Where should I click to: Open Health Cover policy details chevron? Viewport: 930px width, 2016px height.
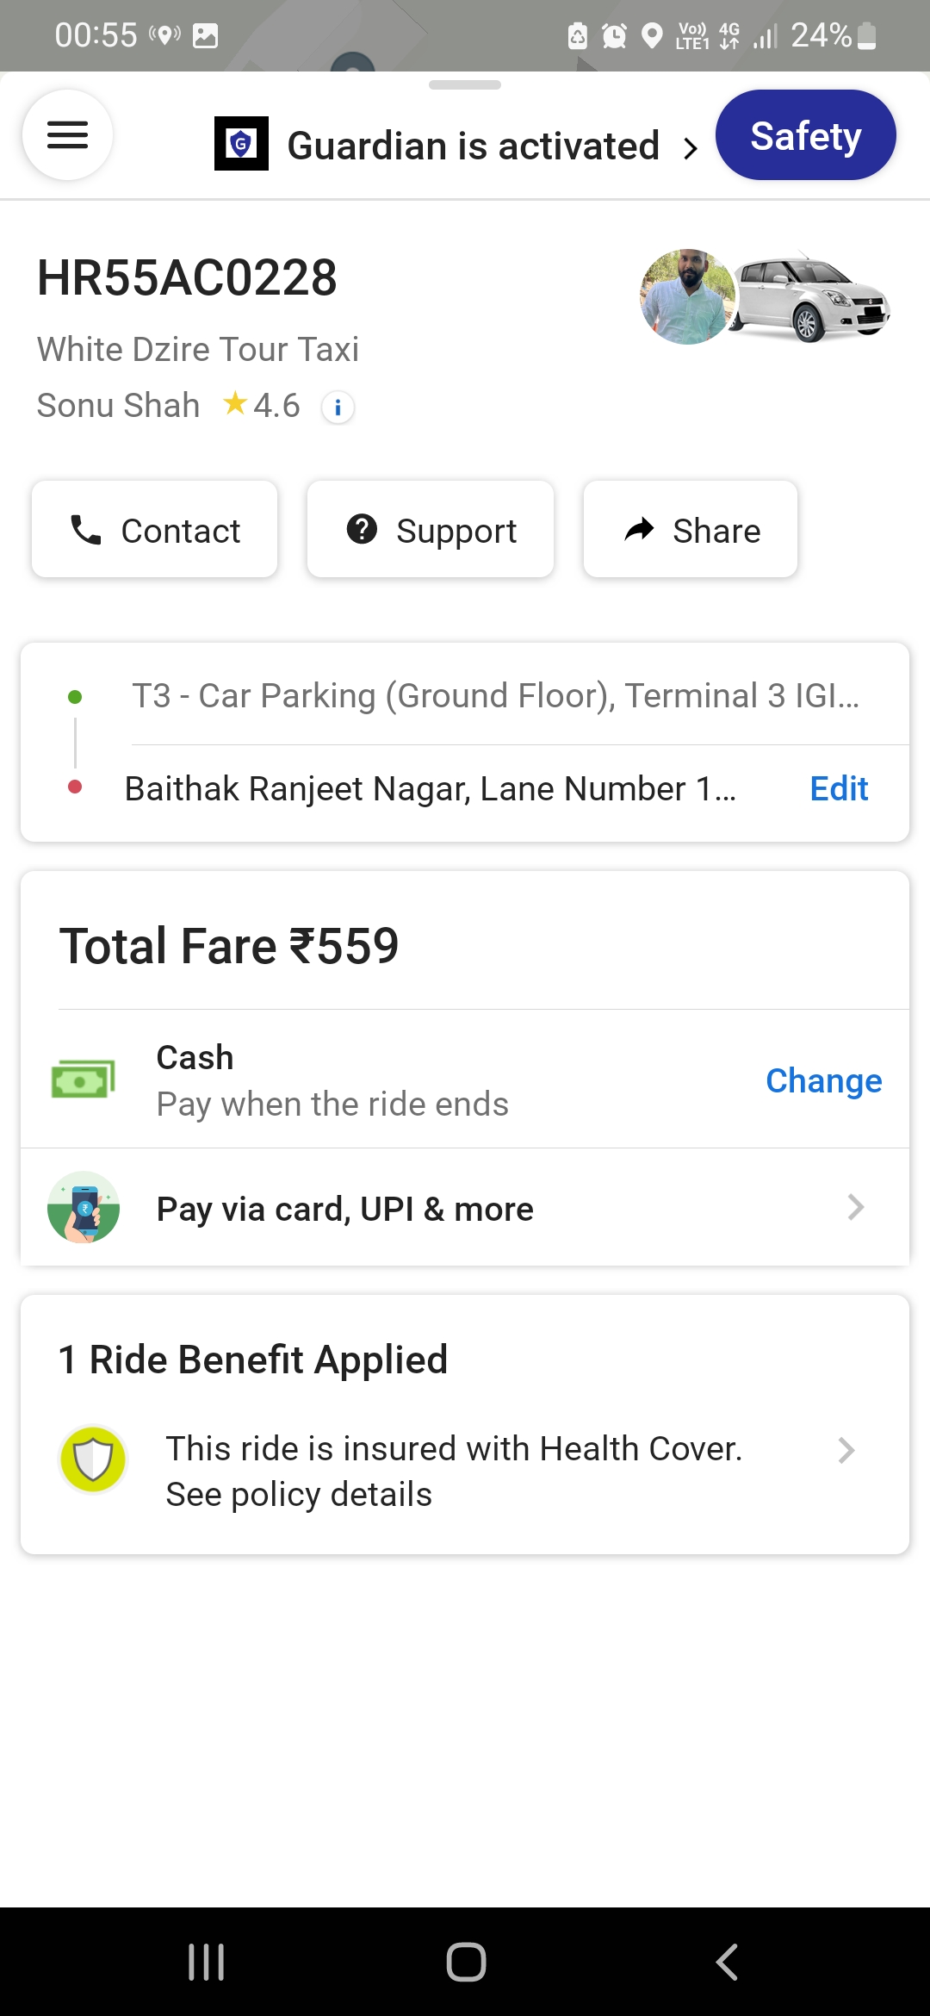[846, 1451]
